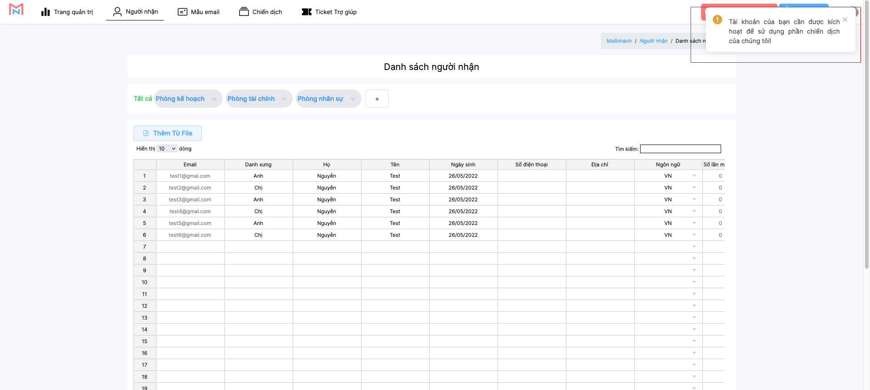870x390 pixels.
Task: Click the support ticket icon
Action: pos(307,12)
